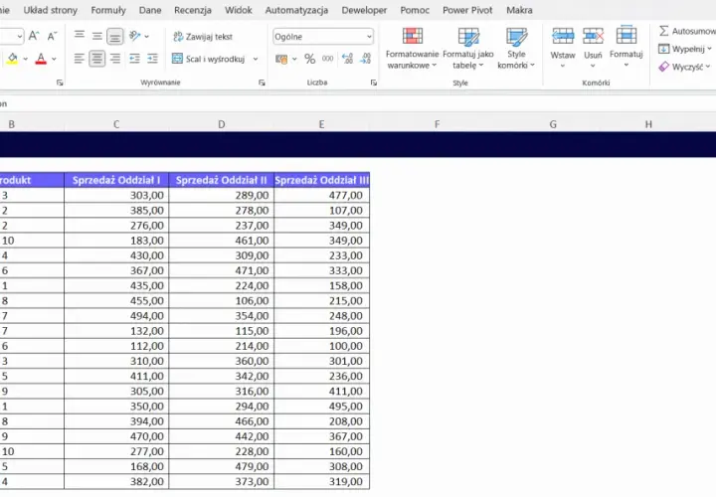Switch to the Makra tab
This screenshot has height=497, width=716.
(x=519, y=10)
